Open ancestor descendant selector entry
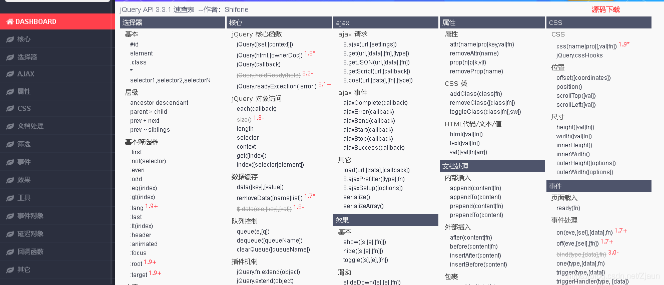664x285 pixels. [159, 103]
